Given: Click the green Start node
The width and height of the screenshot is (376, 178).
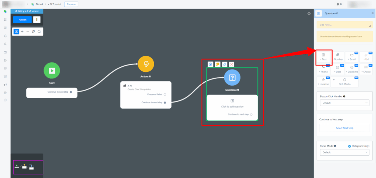Looking at the screenshot, I should coord(52,71).
